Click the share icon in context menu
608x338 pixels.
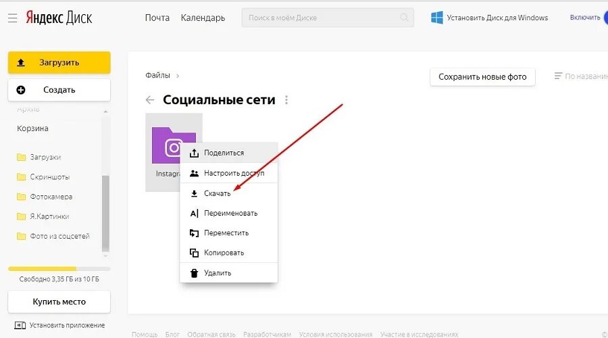coord(195,153)
